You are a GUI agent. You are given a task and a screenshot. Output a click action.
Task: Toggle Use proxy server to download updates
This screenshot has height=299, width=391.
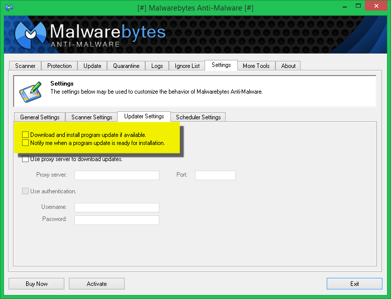coord(25,159)
